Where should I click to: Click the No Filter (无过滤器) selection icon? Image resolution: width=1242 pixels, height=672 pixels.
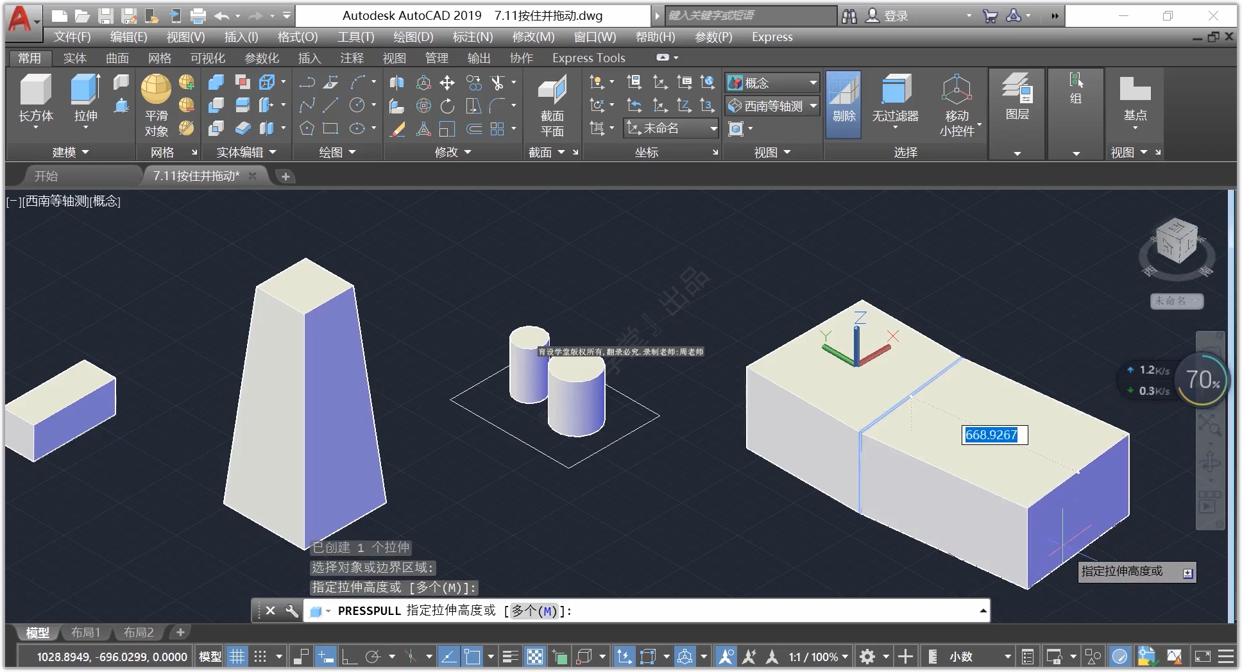(x=896, y=89)
